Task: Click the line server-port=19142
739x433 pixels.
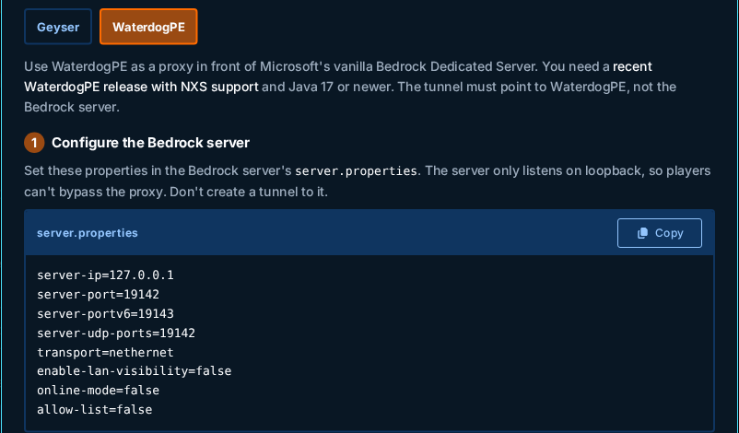Action: [x=98, y=295]
